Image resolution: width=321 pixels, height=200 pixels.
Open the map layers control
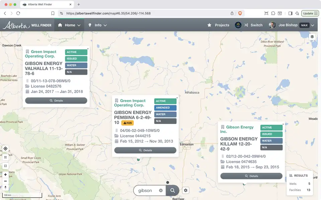click(312, 37)
